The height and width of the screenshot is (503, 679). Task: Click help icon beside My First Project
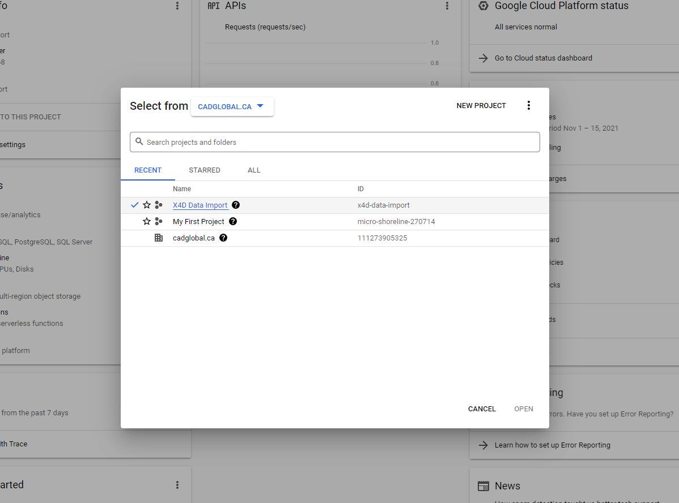point(233,222)
